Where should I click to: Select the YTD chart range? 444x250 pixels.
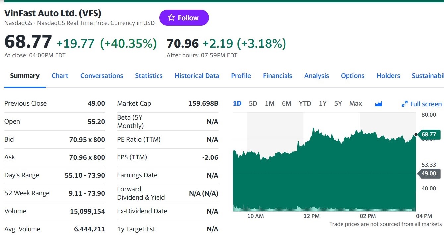[305, 103]
